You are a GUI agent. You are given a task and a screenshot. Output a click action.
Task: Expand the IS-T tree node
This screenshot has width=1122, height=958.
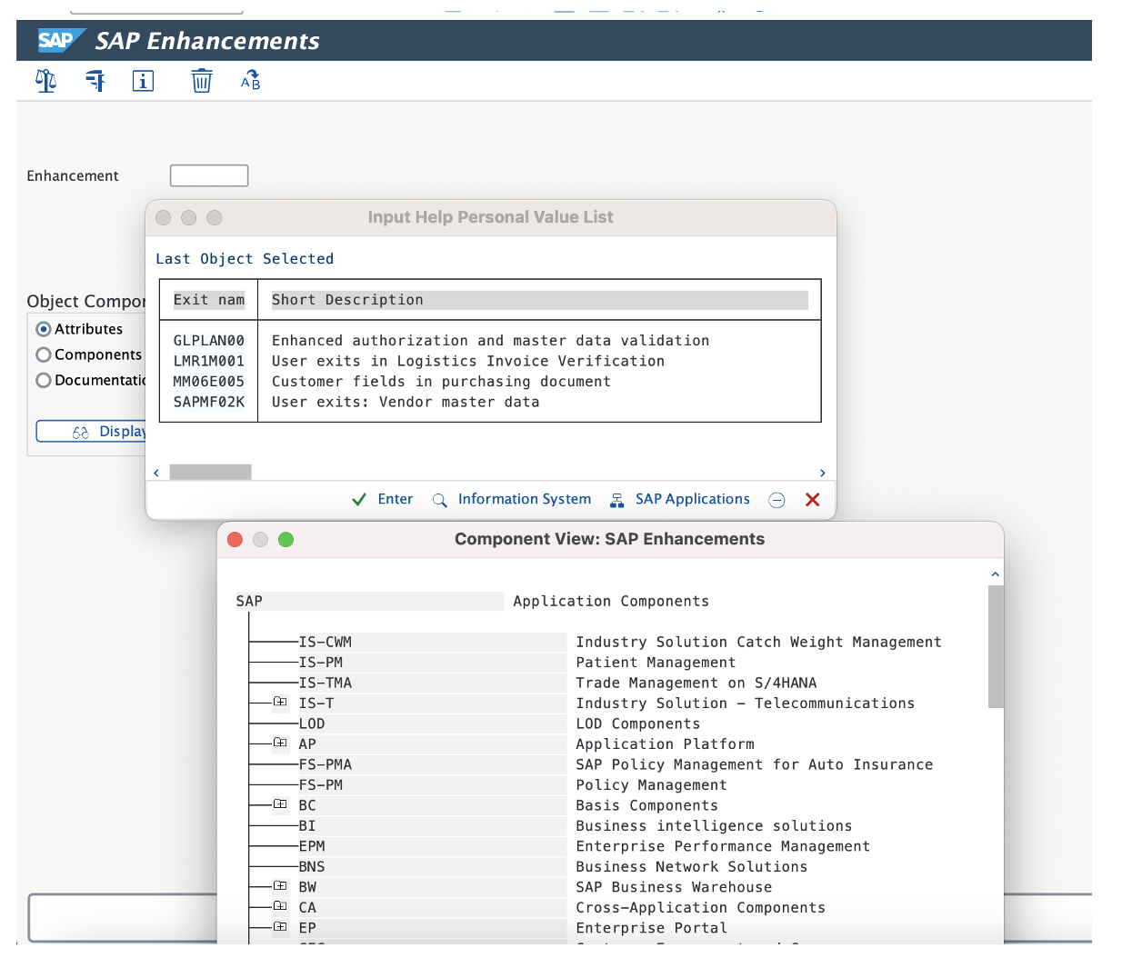click(x=280, y=703)
